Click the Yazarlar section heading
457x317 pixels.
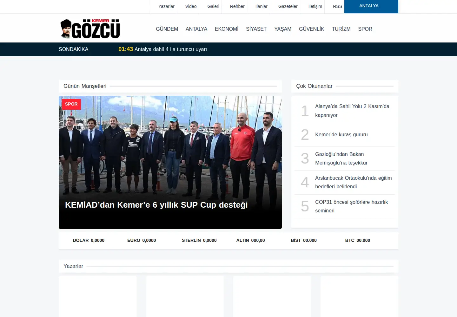click(x=73, y=266)
